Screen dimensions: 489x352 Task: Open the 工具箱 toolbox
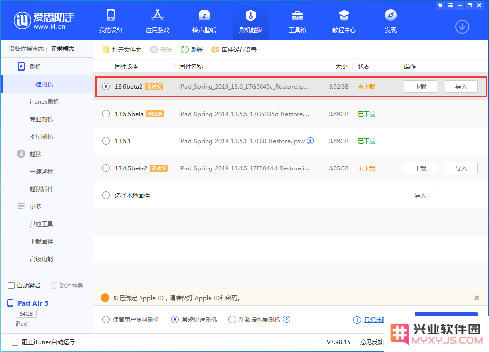pos(297,21)
